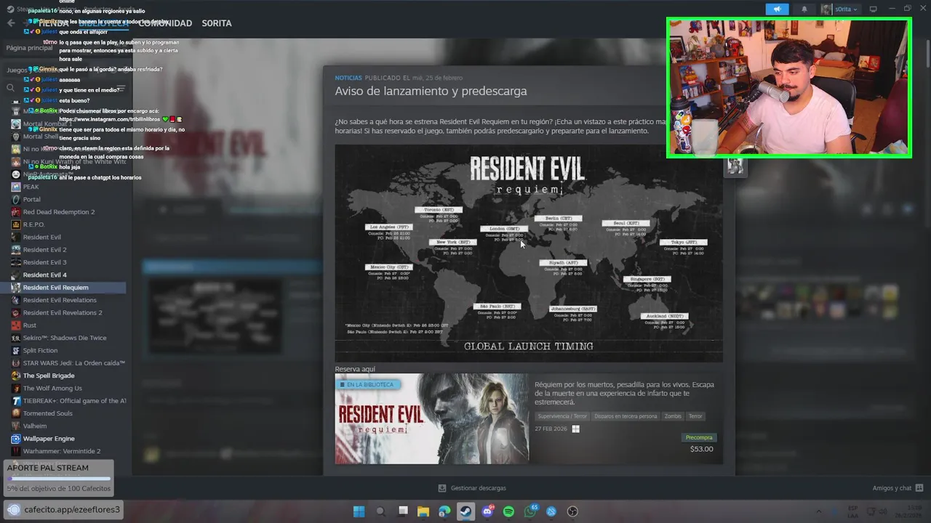The image size is (931, 523).
Task: Open the COMUNIDAD tab
Action: pos(165,23)
